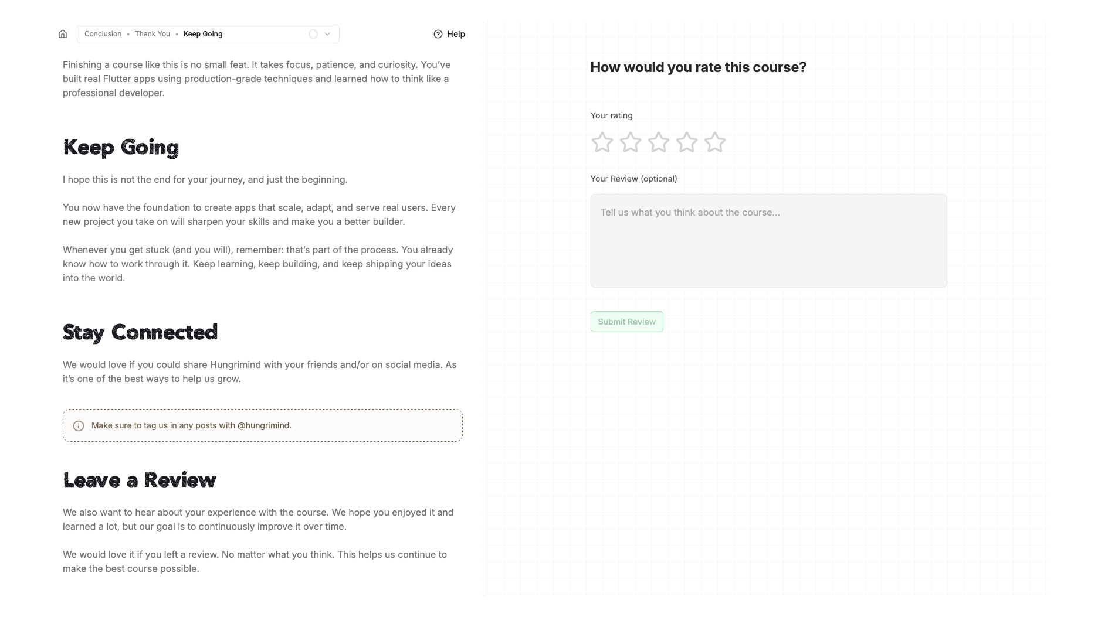1098x617 pixels.
Task: Click the home icon in the top left
Action: [x=63, y=33]
